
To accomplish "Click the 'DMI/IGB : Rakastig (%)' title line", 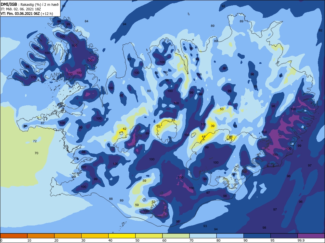I will click(30, 4).
